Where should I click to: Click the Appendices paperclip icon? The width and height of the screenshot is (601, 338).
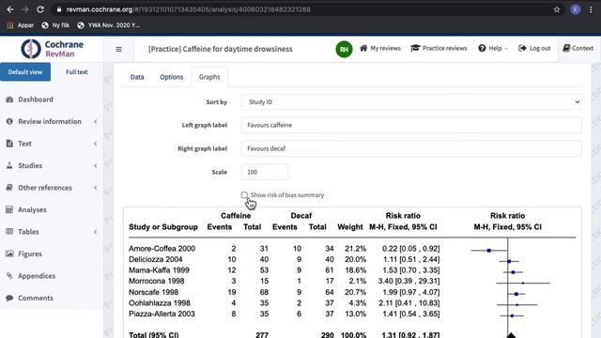(9, 276)
